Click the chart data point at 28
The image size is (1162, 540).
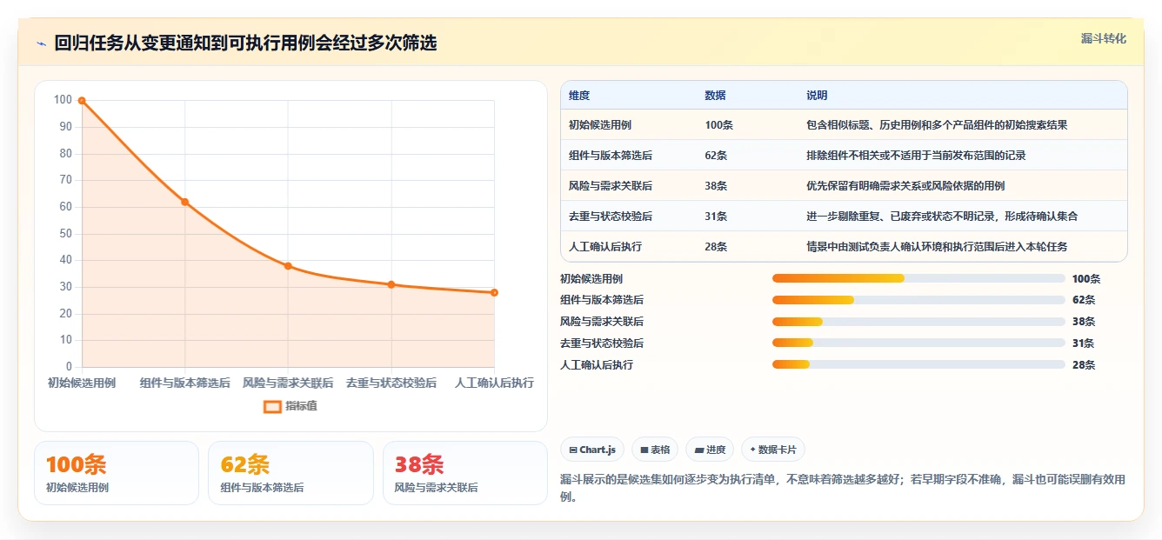(494, 292)
